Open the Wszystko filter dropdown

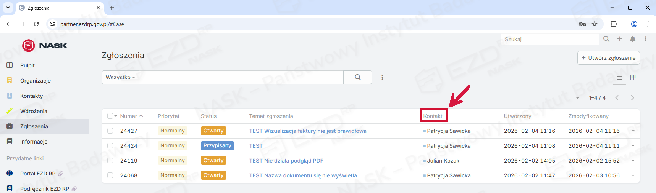coord(120,77)
